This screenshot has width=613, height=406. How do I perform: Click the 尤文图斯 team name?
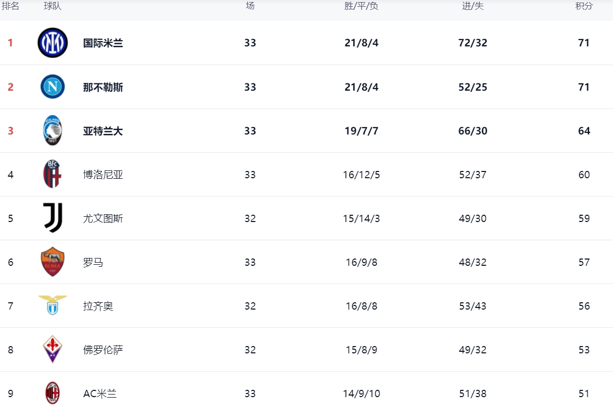tap(103, 218)
